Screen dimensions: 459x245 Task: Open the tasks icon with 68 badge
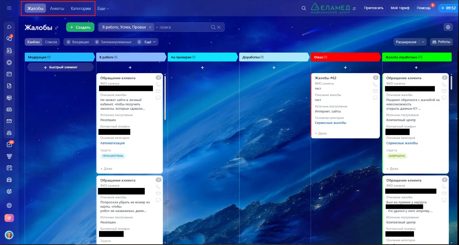tap(9, 144)
